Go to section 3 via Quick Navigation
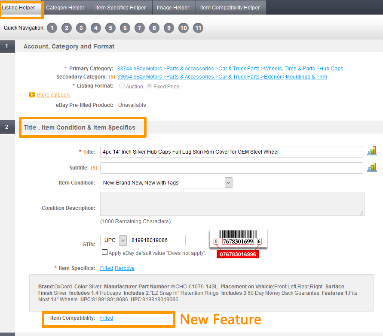 [81, 28]
